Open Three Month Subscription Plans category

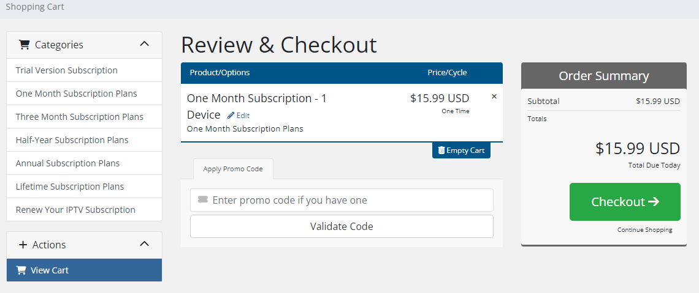(80, 117)
